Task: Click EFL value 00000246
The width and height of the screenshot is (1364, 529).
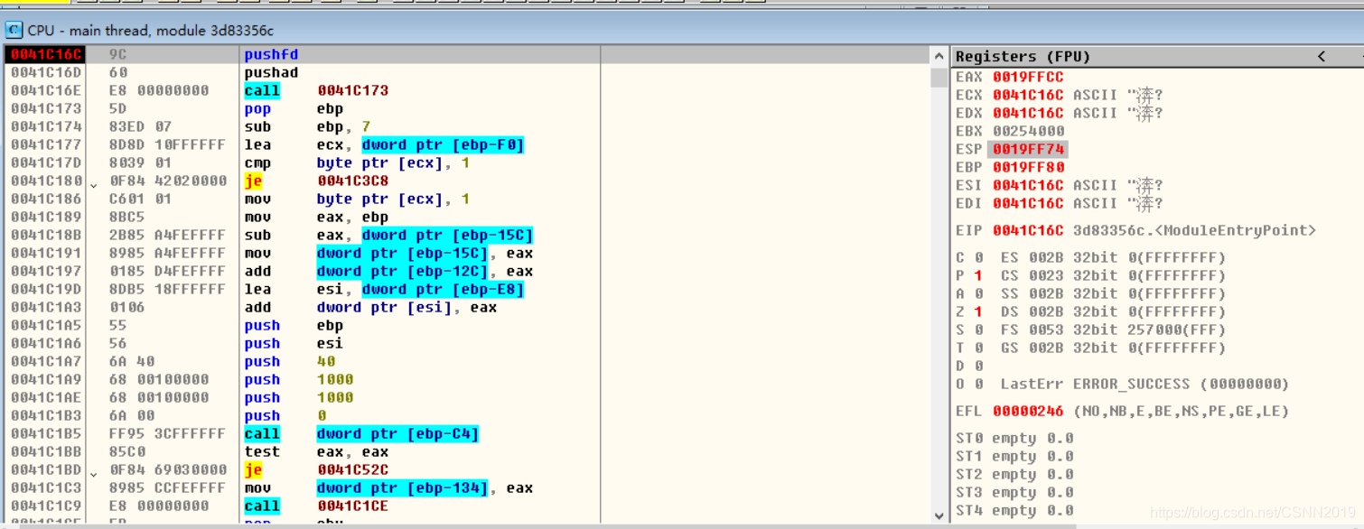Action: click(1028, 411)
